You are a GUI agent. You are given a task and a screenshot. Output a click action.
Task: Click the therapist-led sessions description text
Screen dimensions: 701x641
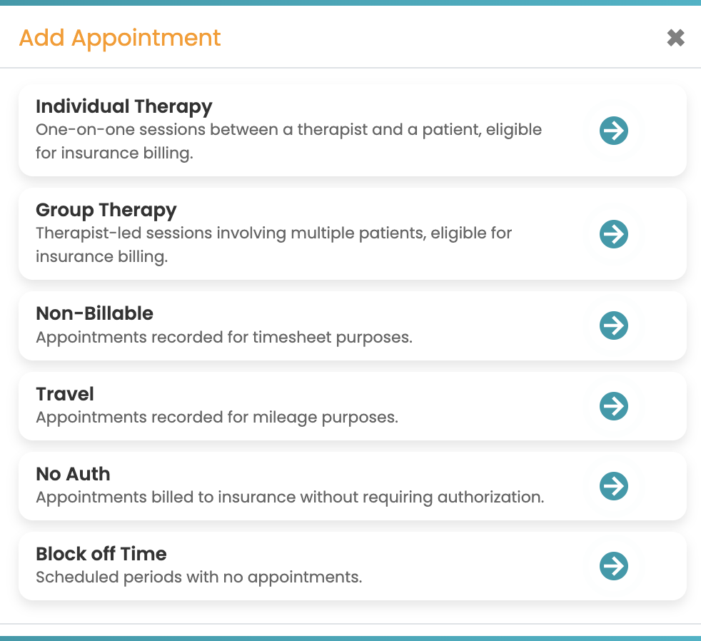coord(273,245)
